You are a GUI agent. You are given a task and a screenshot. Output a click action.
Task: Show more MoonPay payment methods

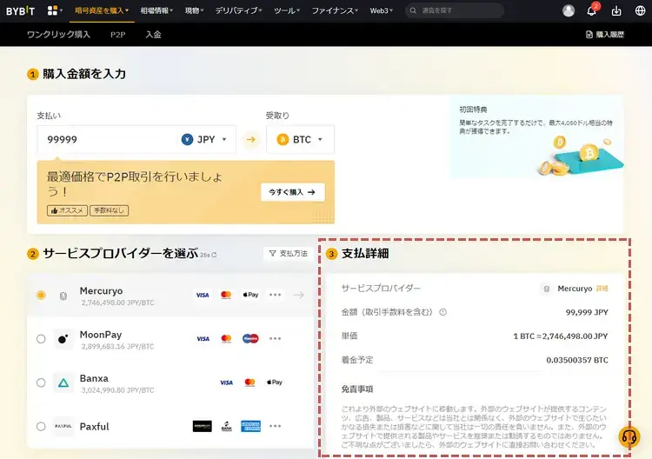[x=275, y=338]
